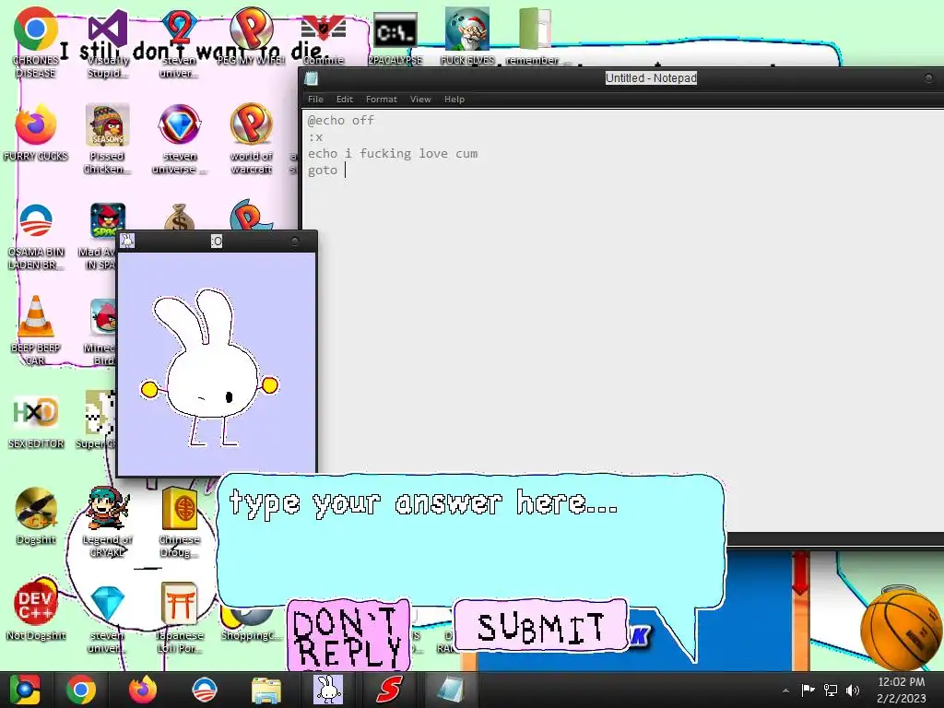Open the Visually Stupid desktop icon

pos(107,43)
